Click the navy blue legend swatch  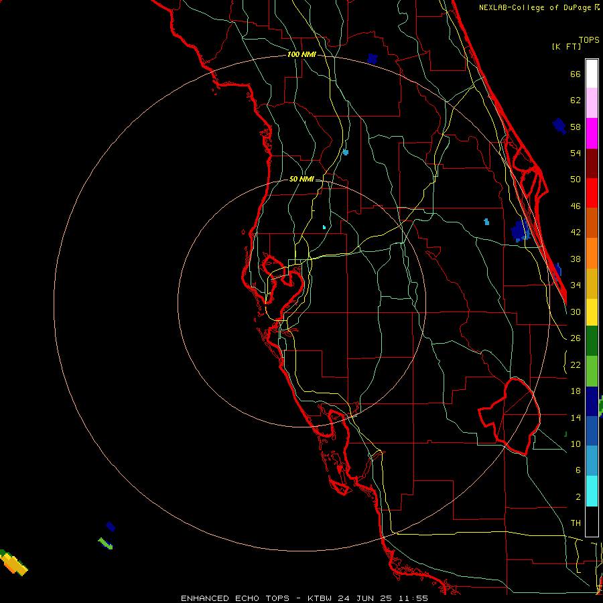point(592,401)
